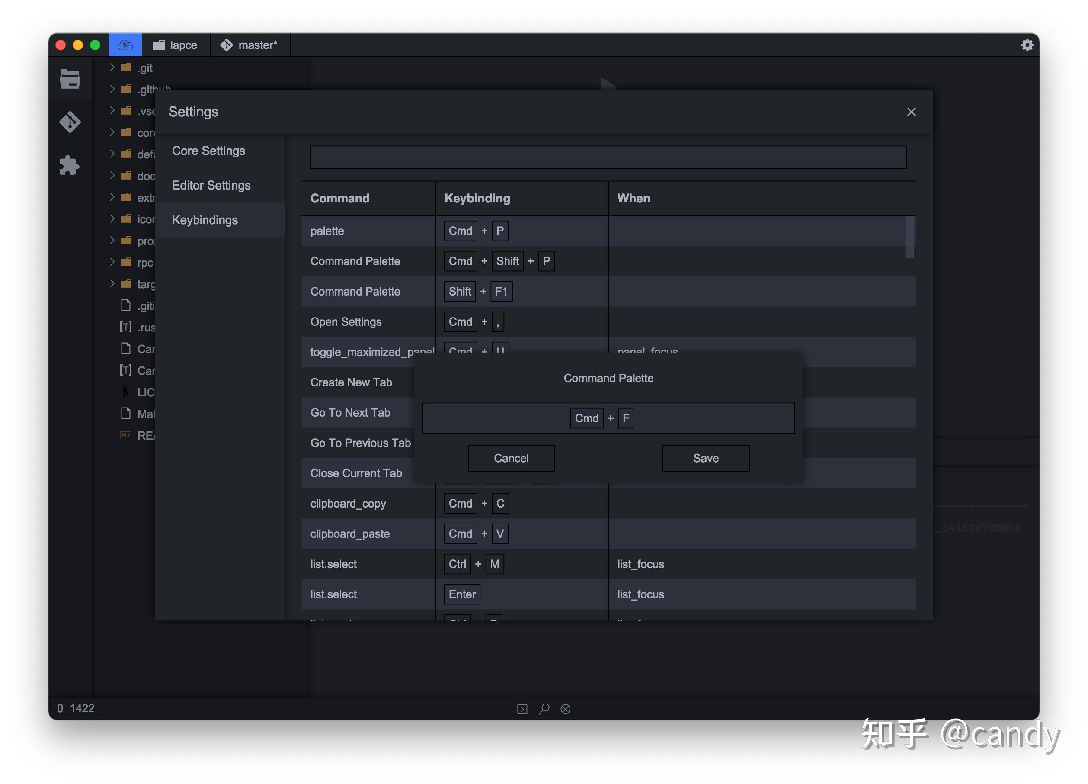
Task: Open the Source Control panel icon
Action: point(70,122)
